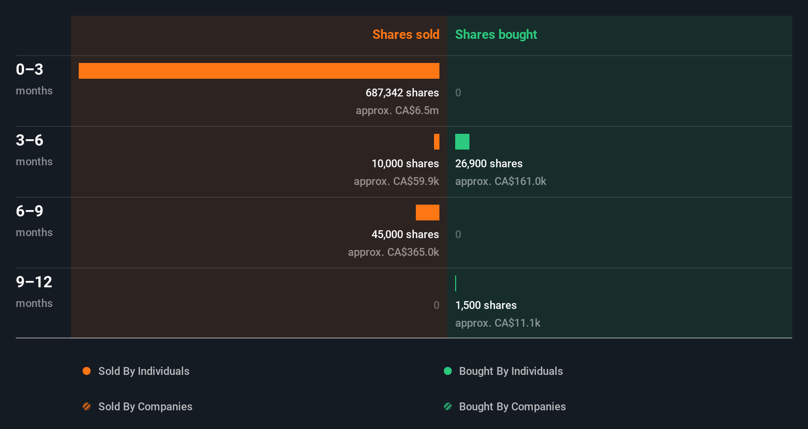Click the 26,900 shares value

489,163
